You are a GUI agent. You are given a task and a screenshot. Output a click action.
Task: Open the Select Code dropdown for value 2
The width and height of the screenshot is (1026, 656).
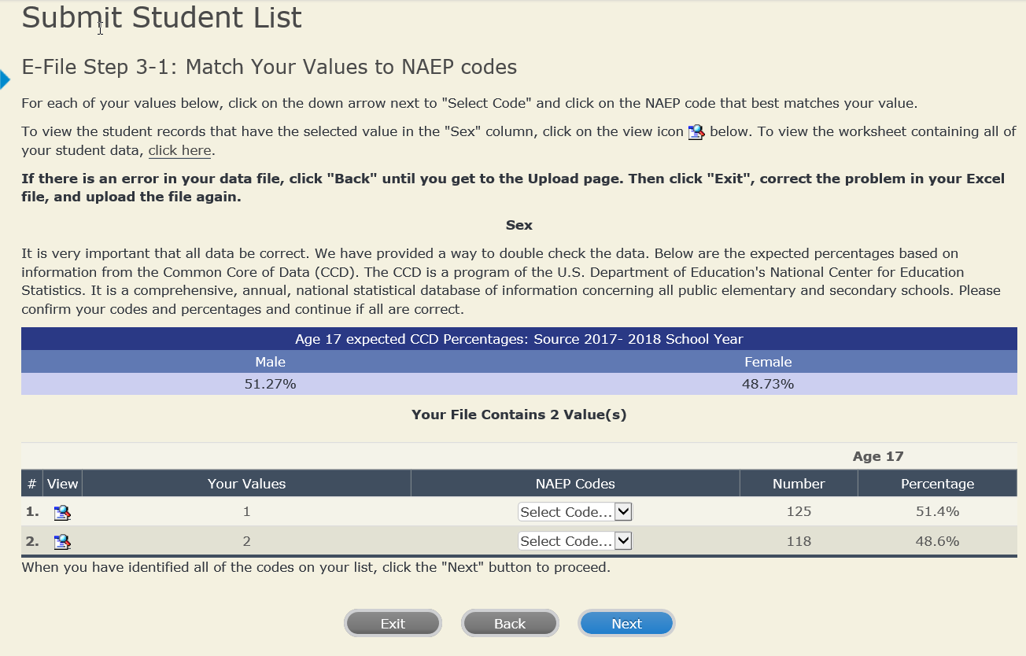[x=575, y=541]
